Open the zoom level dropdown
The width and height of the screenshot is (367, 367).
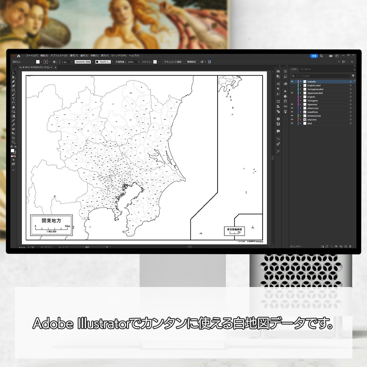[28, 247]
